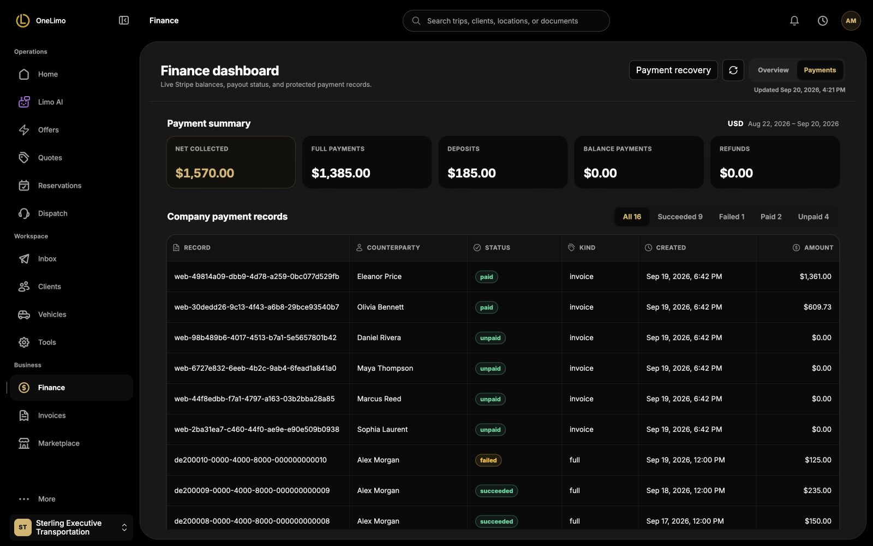Open Invoices section

pos(71,416)
